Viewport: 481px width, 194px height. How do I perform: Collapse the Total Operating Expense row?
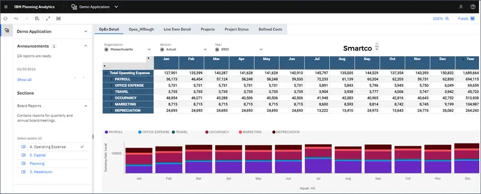click(x=106, y=73)
